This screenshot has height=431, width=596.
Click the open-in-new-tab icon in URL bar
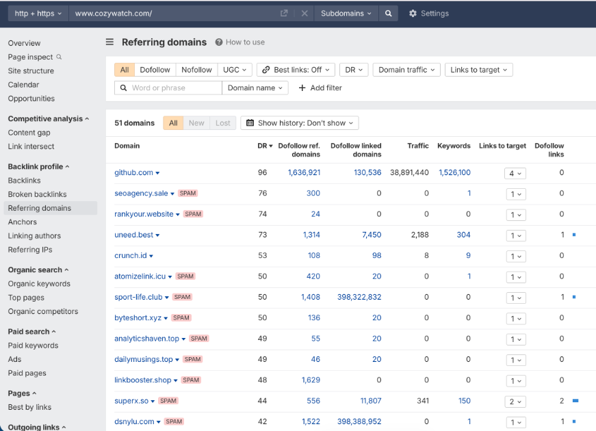point(284,13)
